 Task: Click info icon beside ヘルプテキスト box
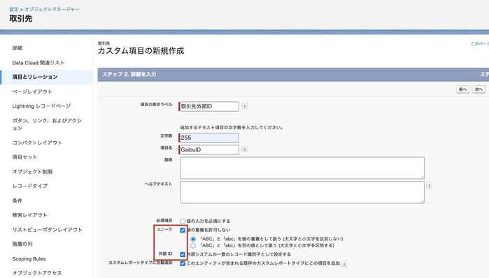[429, 186]
